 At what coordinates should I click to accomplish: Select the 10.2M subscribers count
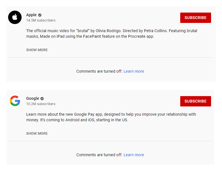tap(41, 104)
